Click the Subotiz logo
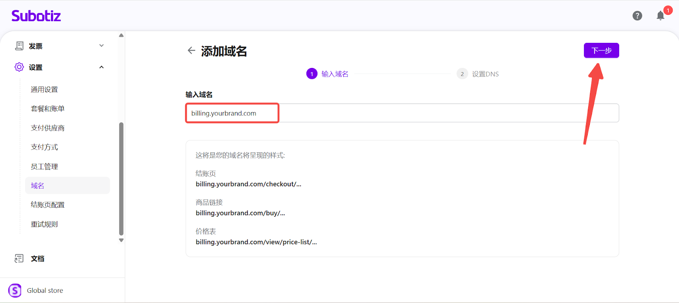Image resolution: width=679 pixels, height=303 pixels. click(36, 16)
